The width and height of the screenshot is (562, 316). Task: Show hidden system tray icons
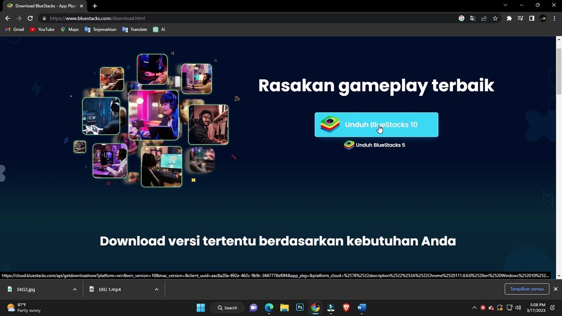tap(474, 308)
